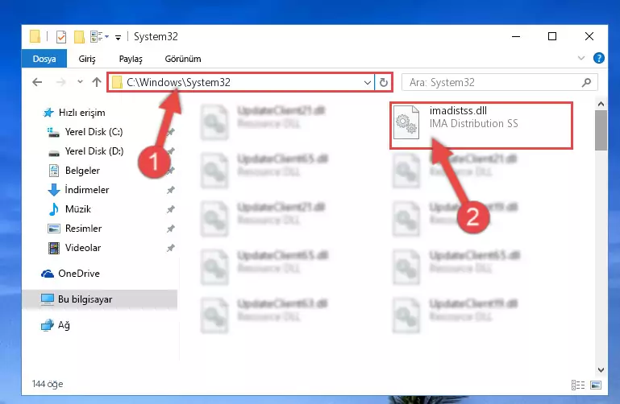Switch to the Giriş tab
Viewport: 620px width, 404px height.
pos(86,59)
